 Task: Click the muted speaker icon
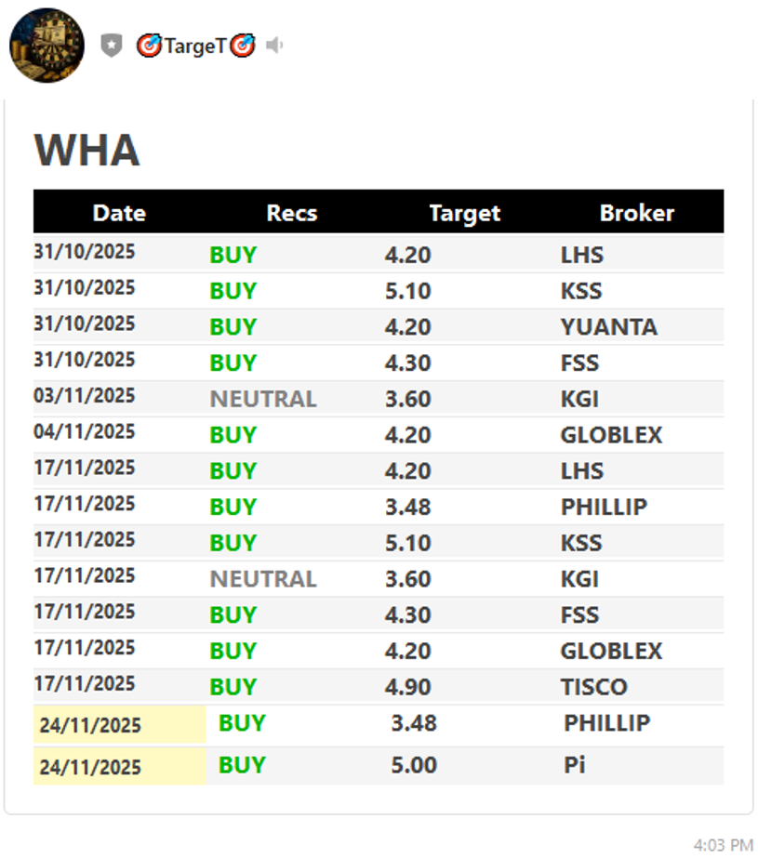[274, 46]
